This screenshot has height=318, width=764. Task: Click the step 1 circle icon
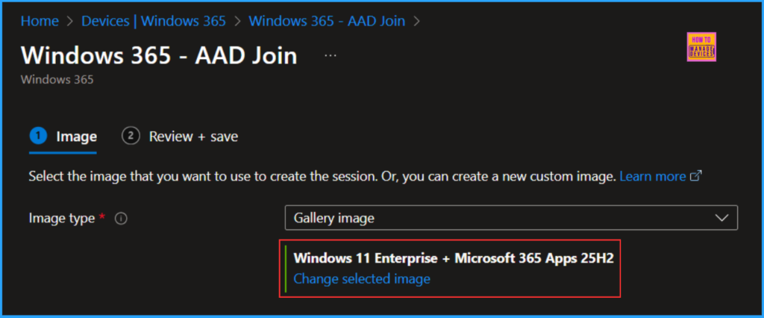[37, 136]
